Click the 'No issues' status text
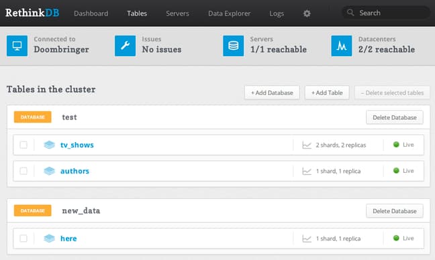The height and width of the screenshot is (260, 435). 162,50
